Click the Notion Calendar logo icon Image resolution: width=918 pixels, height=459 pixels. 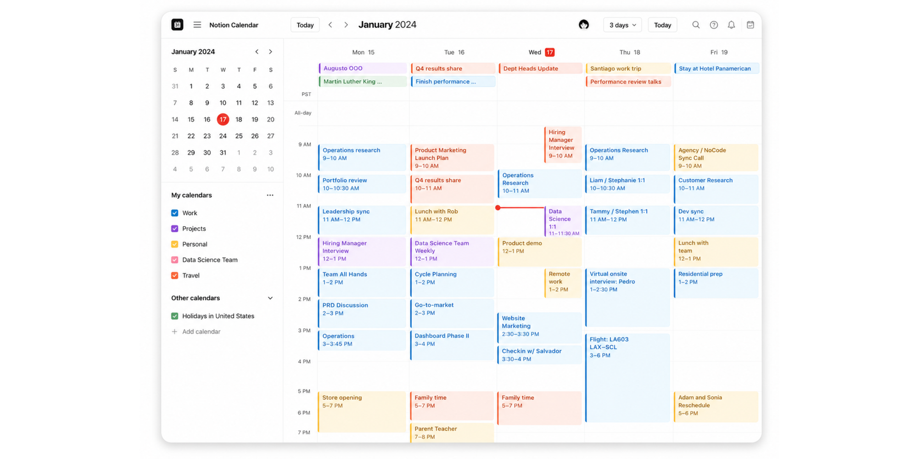click(177, 25)
